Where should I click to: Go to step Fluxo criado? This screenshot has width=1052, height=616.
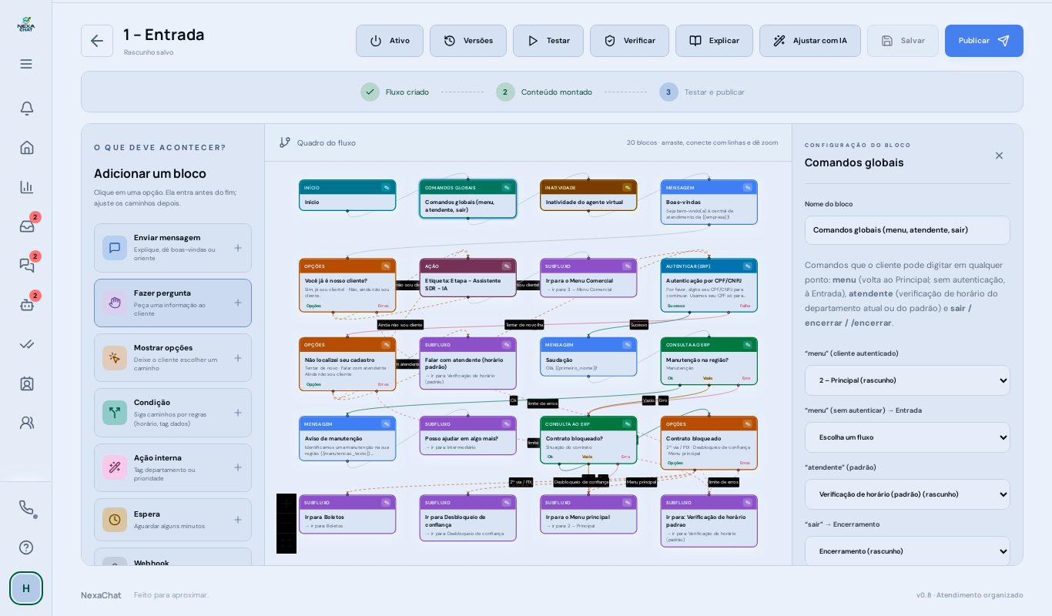395,92
